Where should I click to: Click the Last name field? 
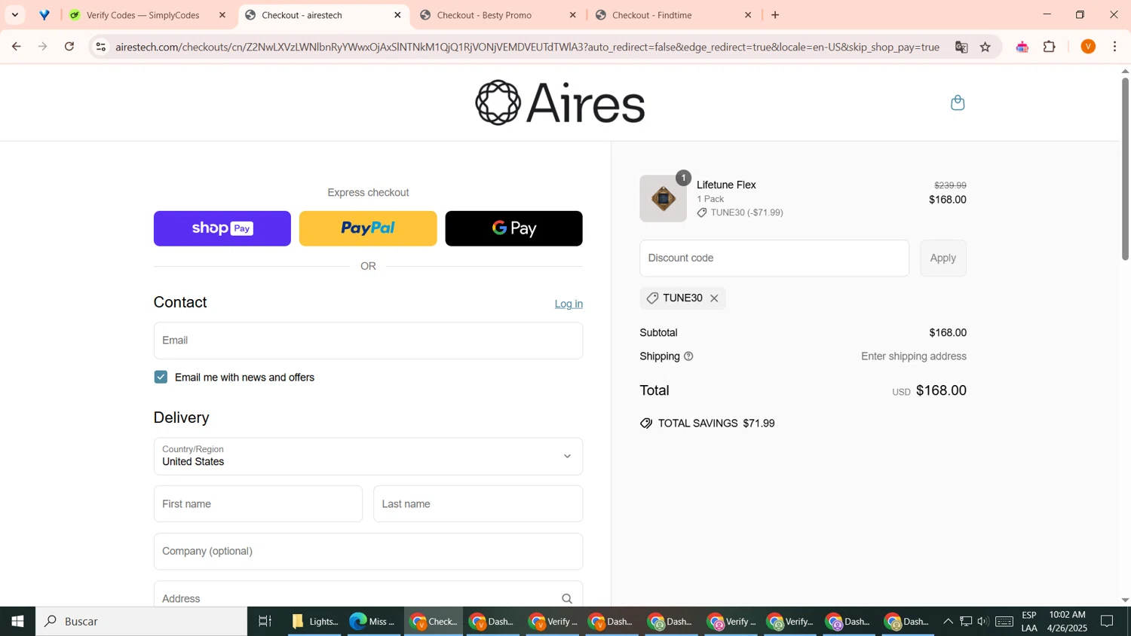tap(478, 504)
